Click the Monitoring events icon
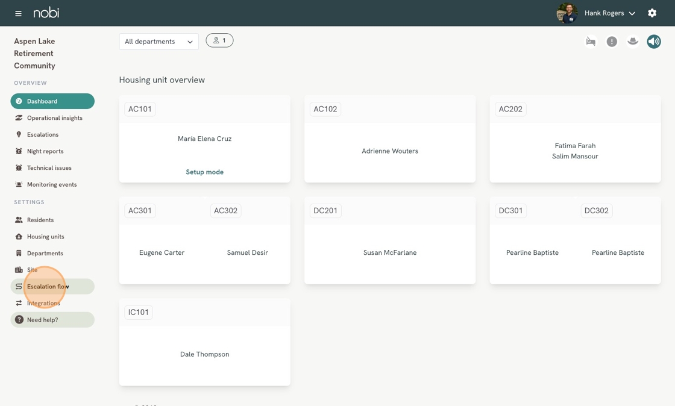 pos(19,184)
